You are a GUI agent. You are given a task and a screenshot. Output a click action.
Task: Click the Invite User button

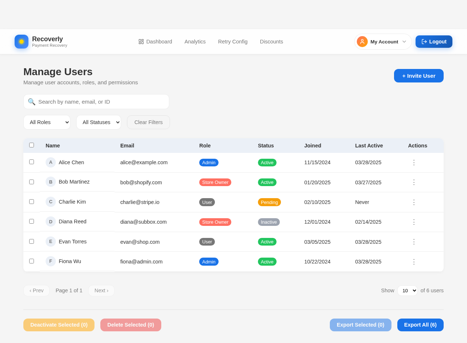419,76
